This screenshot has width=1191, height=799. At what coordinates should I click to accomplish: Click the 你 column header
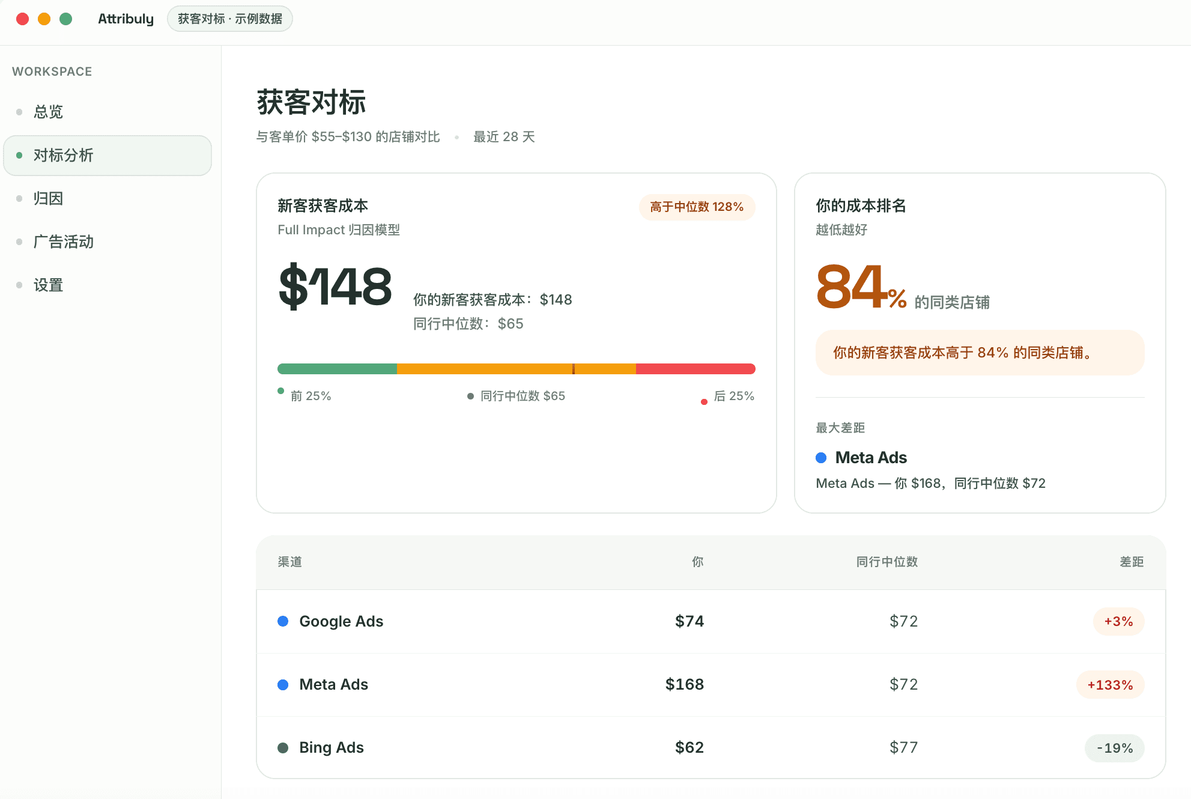697,562
